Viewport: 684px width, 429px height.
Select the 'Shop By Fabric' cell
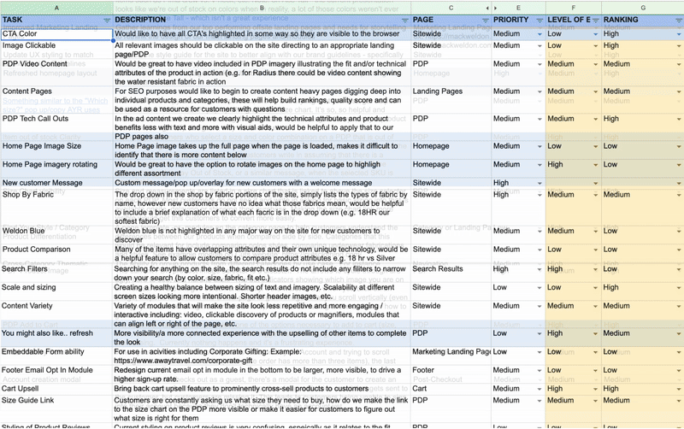pyautogui.click(x=56, y=208)
